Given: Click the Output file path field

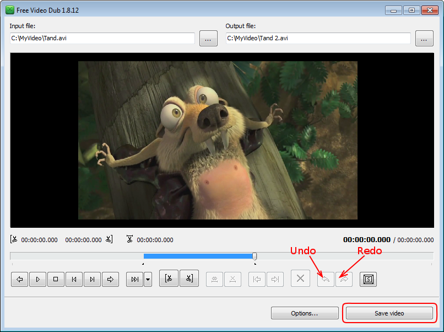Looking at the screenshot, I should click(318, 39).
